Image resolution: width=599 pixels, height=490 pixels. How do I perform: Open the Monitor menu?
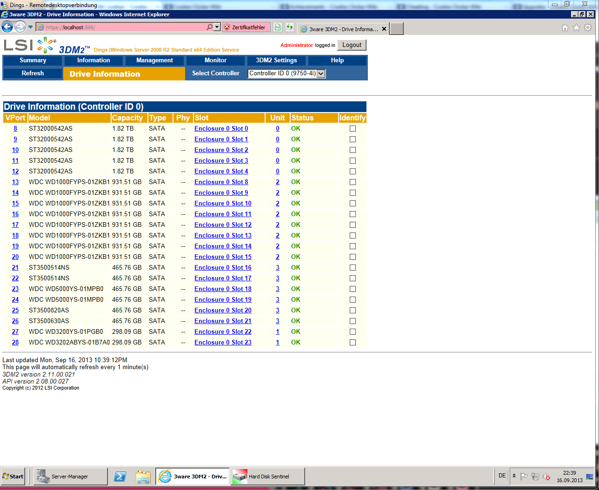tap(215, 60)
